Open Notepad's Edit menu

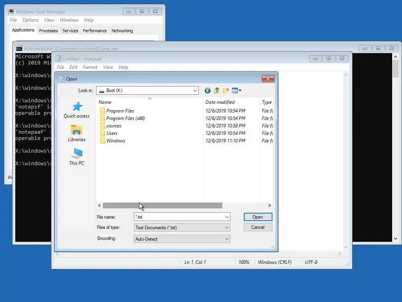(73, 67)
